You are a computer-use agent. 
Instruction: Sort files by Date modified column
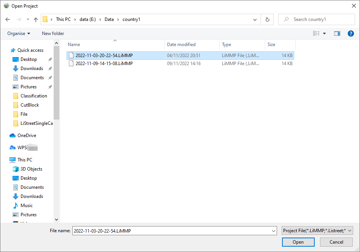181,45
